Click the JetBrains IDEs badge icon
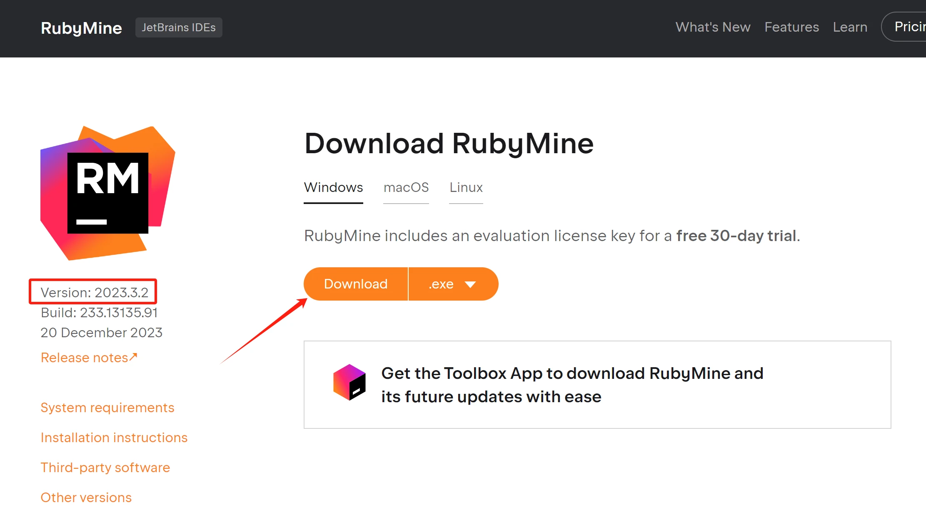This screenshot has width=926, height=525. (178, 27)
